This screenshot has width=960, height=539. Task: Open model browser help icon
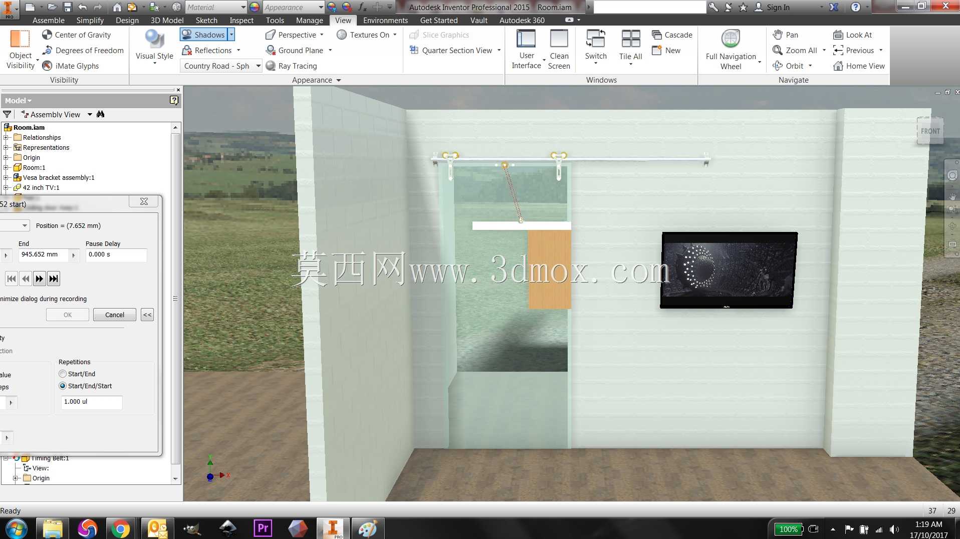[174, 100]
